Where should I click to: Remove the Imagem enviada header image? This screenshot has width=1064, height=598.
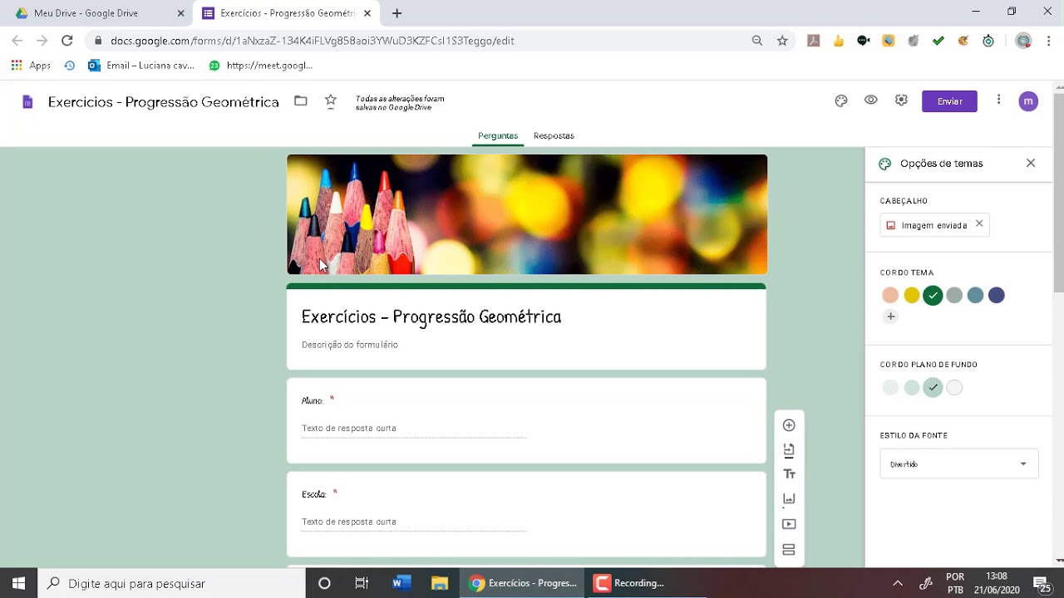(x=979, y=223)
